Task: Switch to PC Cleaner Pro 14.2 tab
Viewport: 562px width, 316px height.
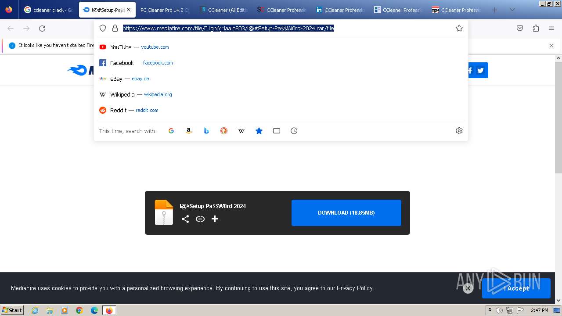Action: click(164, 10)
